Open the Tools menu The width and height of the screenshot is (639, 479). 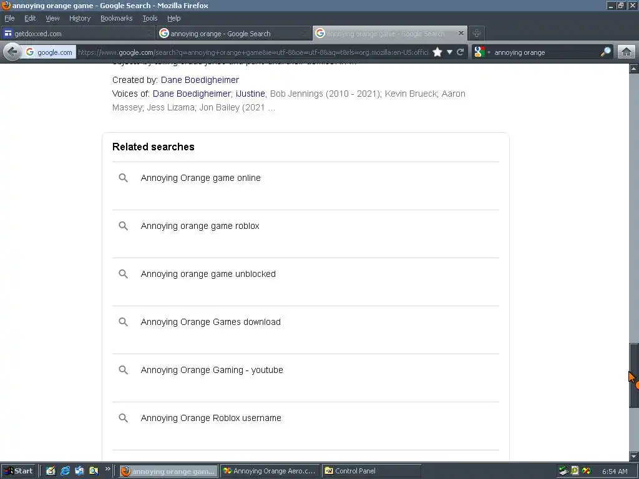click(150, 18)
